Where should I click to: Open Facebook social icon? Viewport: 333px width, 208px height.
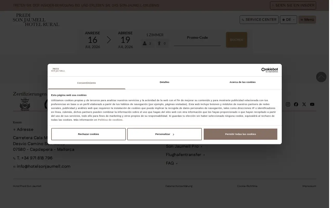[x=296, y=104]
